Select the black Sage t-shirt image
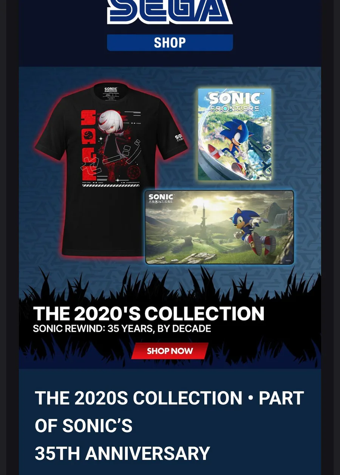 tap(111, 170)
